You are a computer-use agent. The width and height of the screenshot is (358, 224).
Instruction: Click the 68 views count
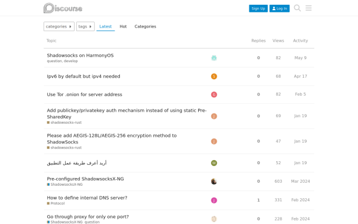pos(278,76)
